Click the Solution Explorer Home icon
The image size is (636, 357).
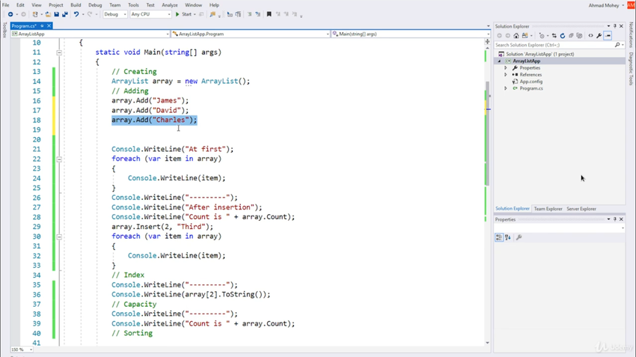[x=516, y=36]
